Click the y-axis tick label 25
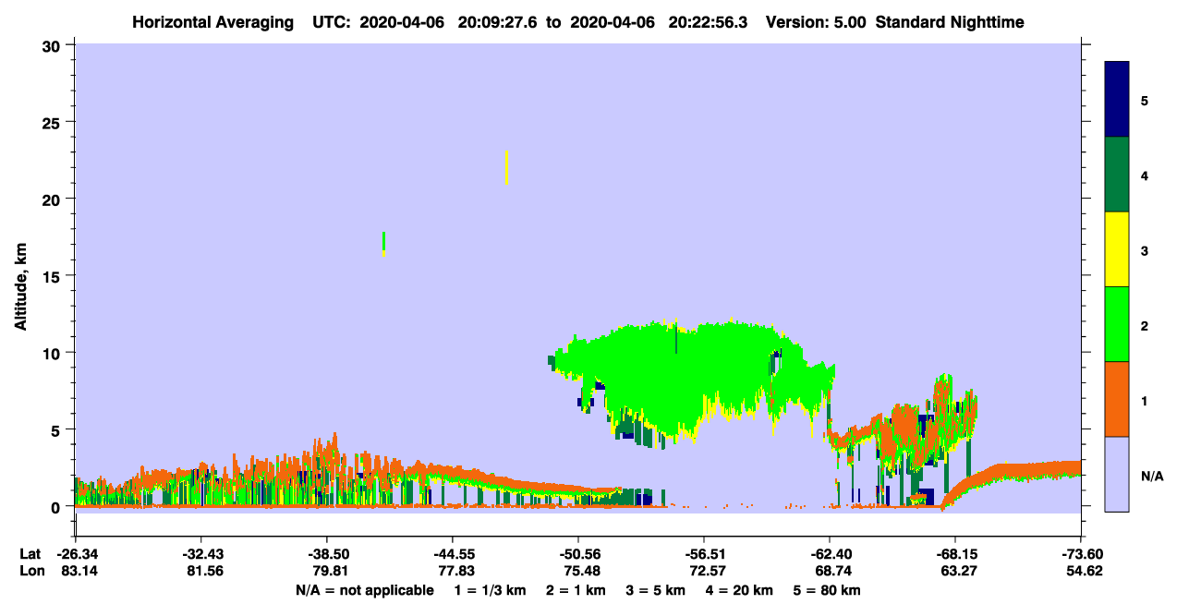This screenshot has height=616, width=1201. tap(54, 122)
